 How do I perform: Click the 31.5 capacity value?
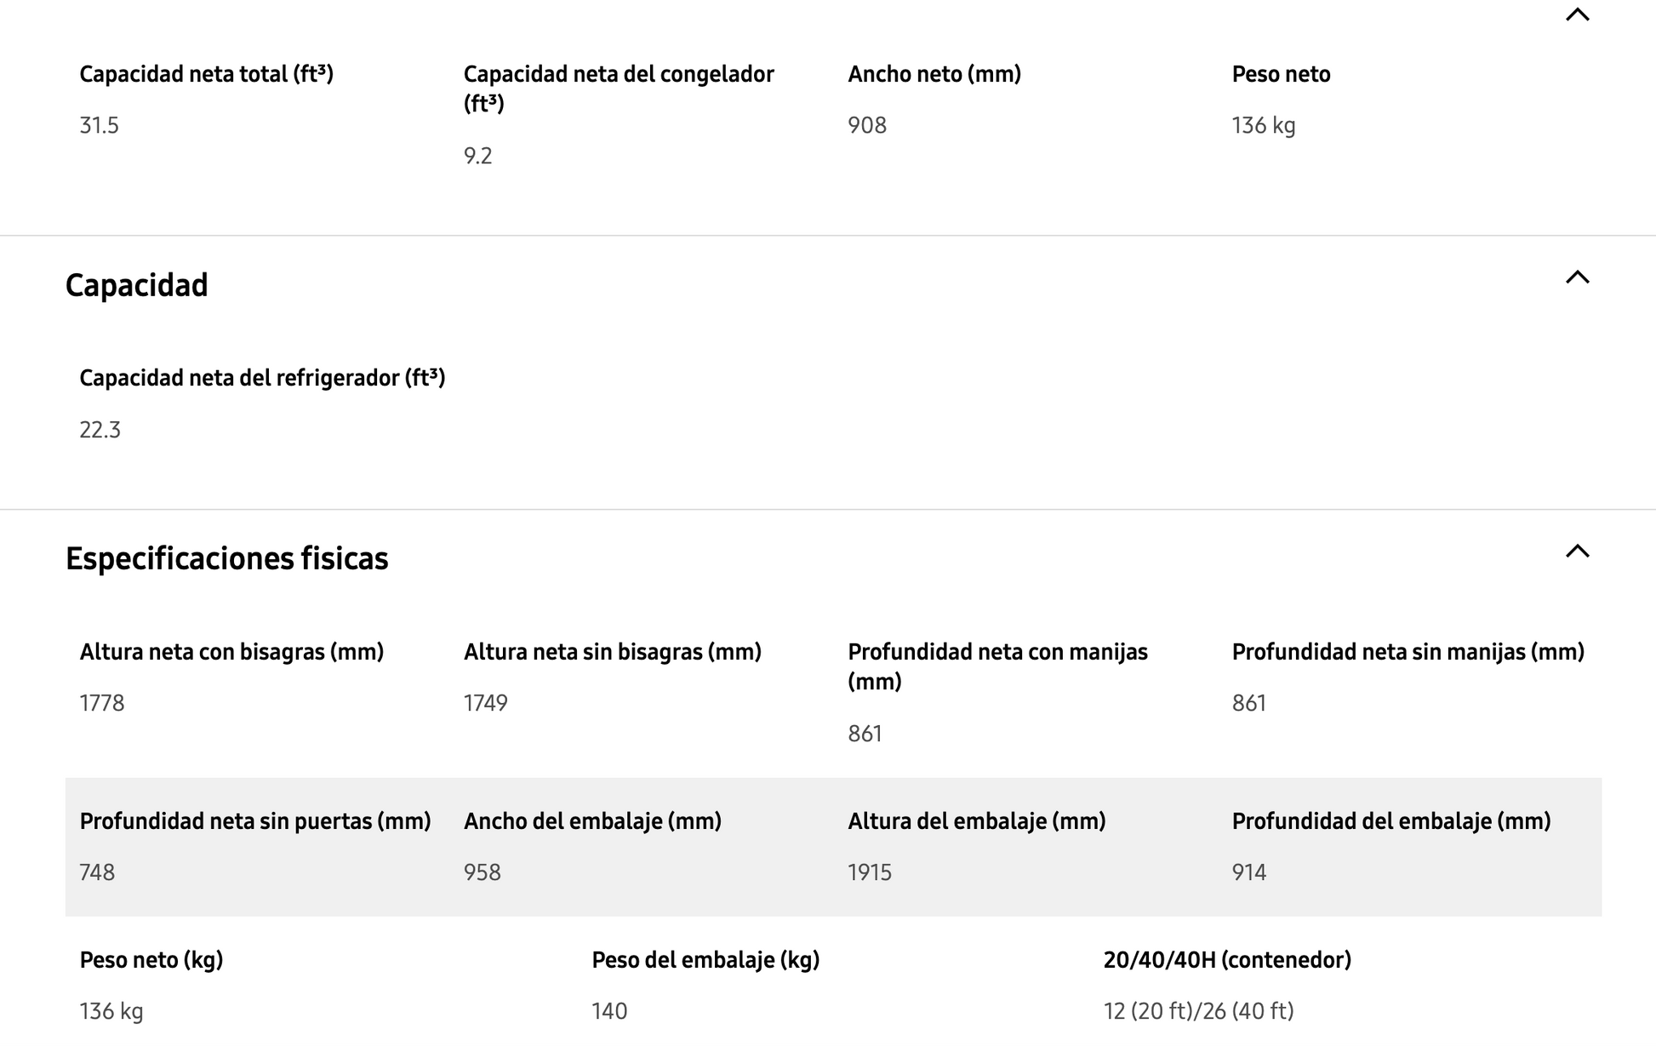point(99,125)
